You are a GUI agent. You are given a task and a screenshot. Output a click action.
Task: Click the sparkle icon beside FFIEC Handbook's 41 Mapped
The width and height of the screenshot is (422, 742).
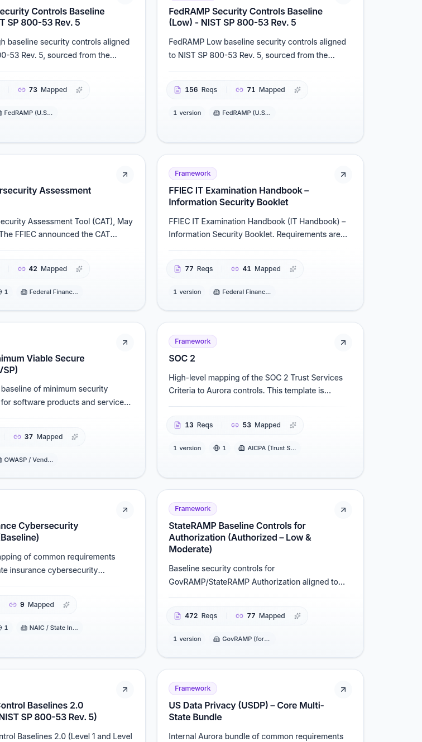[x=293, y=269]
